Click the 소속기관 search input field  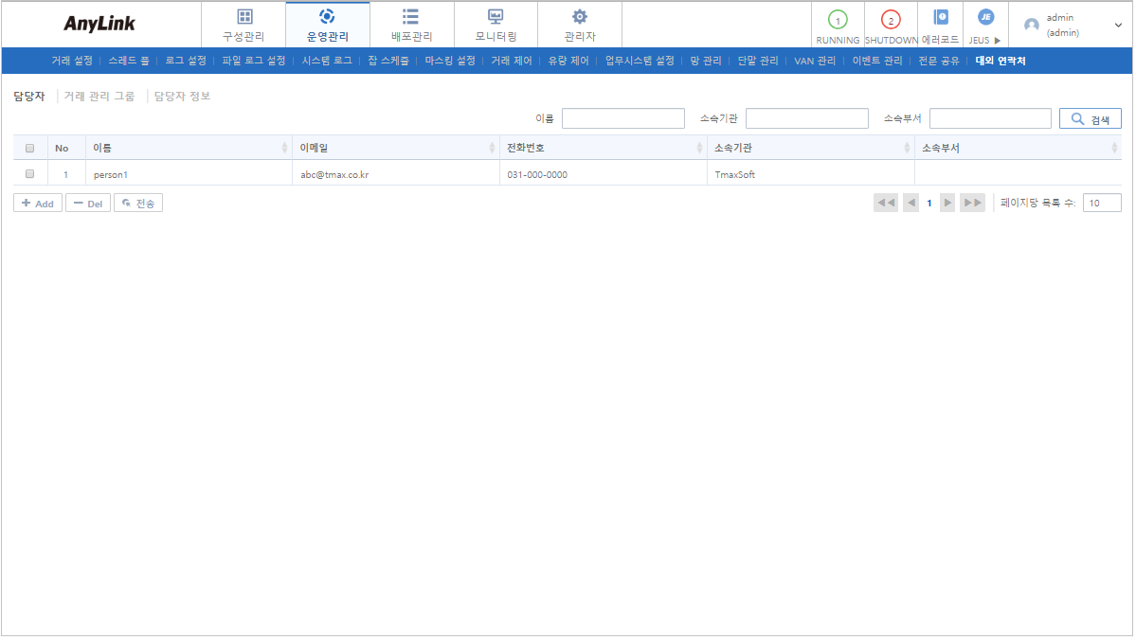coord(806,118)
